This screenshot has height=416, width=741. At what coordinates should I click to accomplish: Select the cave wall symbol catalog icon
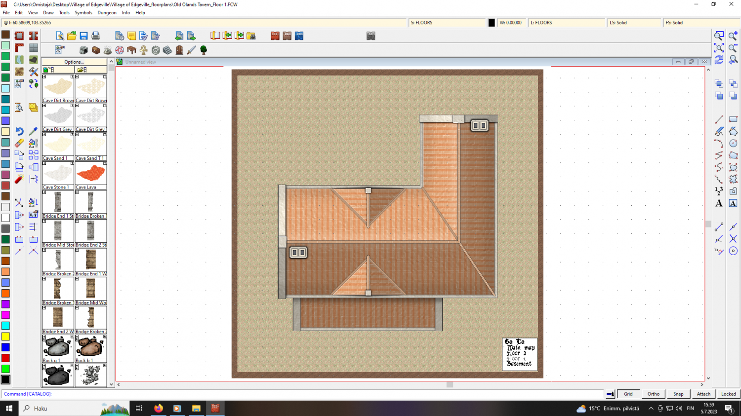click(84, 50)
